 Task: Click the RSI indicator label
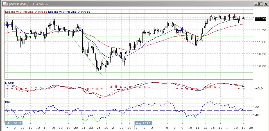pyautogui.click(x=8, y=102)
